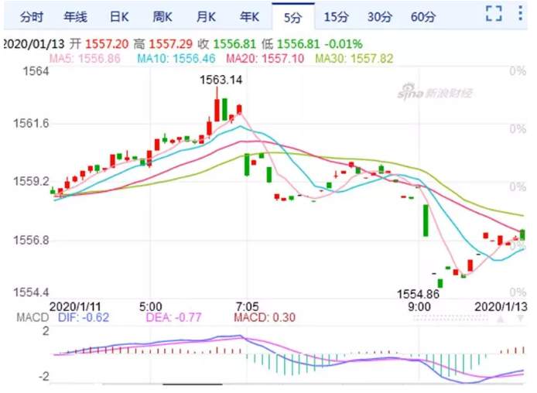
Task: Select the 日K tab
Action: pyautogui.click(x=118, y=16)
